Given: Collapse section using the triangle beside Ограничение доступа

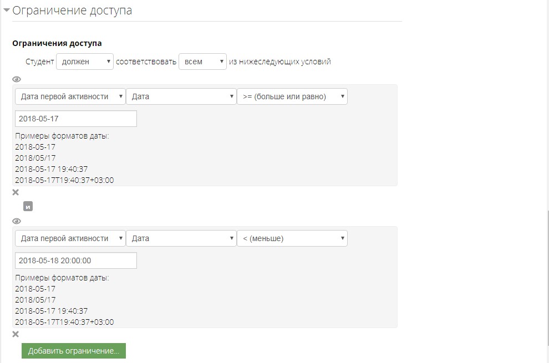Looking at the screenshot, I should pyautogui.click(x=7, y=10).
